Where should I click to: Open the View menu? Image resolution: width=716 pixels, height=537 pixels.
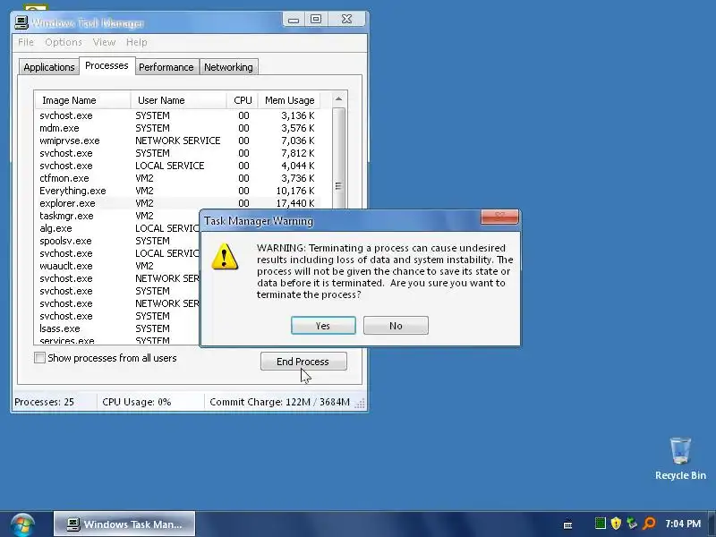(104, 42)
